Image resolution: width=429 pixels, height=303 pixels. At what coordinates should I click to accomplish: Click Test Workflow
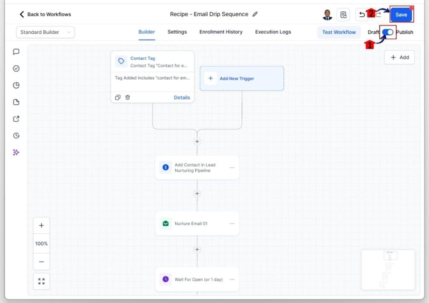click(x=339, y=32)
